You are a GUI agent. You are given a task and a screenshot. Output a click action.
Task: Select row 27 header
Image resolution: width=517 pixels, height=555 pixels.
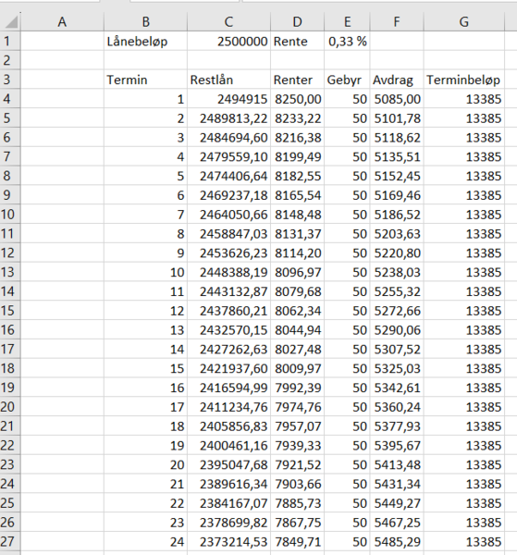(x=10, y=541)
